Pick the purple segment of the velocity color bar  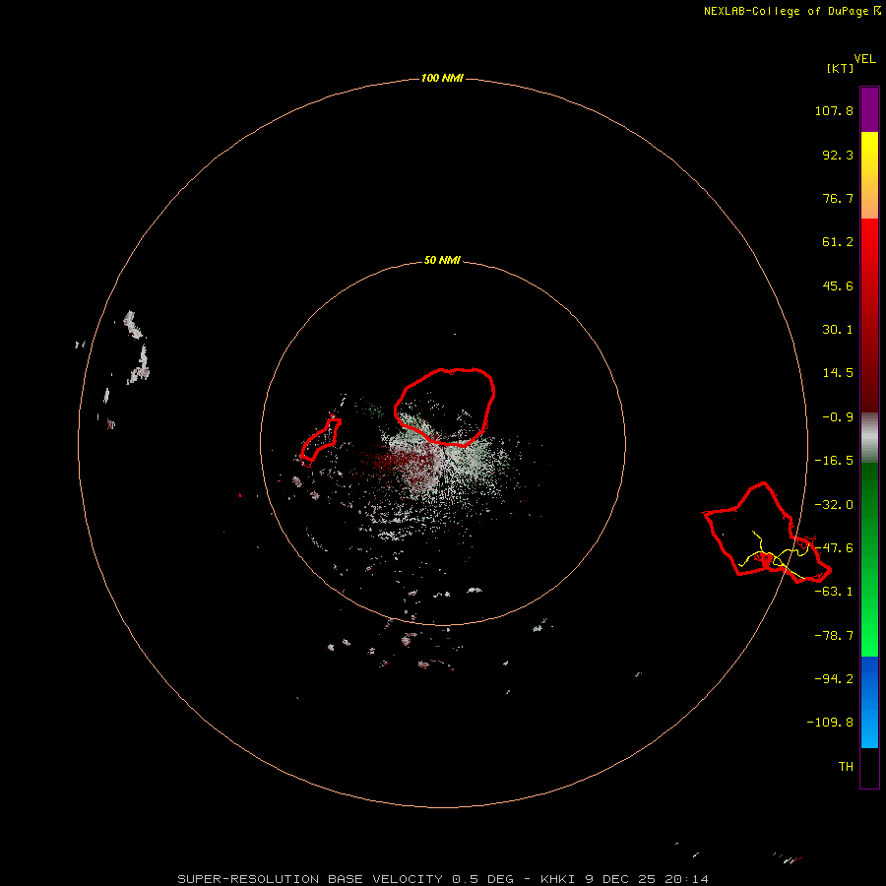tap(869, 109)
